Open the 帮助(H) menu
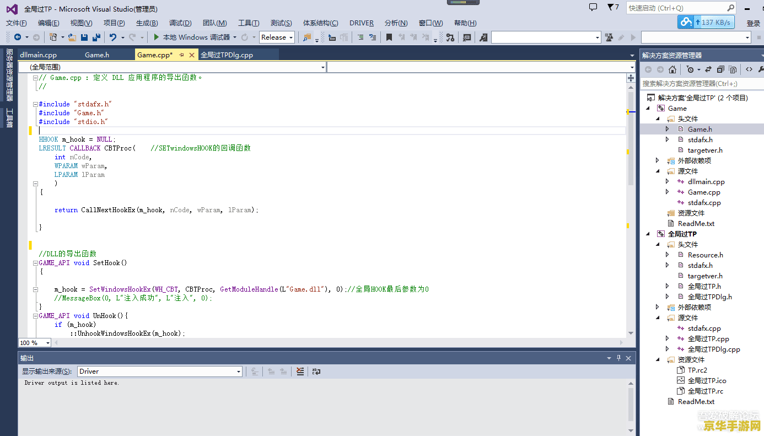This screenshot has height=436, width=764. point(465,23)
